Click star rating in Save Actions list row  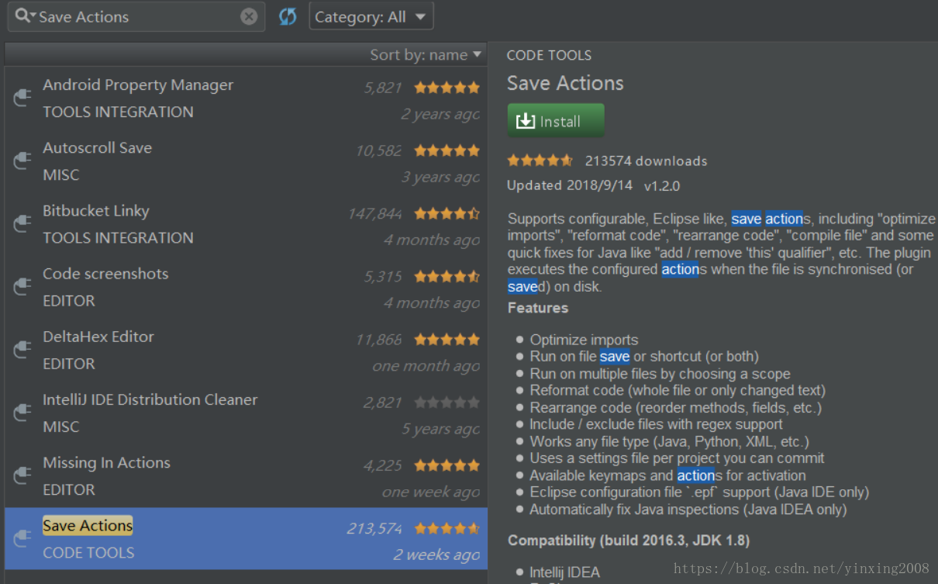tap(447, 528)
